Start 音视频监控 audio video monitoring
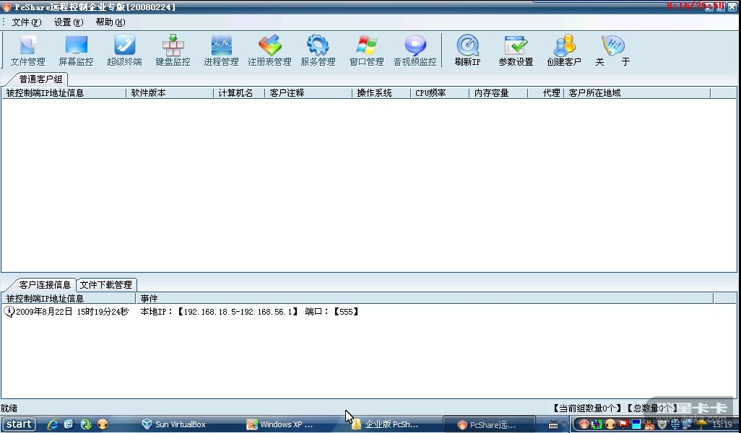This screenshot has height=433, width=741. coord(415,51)
